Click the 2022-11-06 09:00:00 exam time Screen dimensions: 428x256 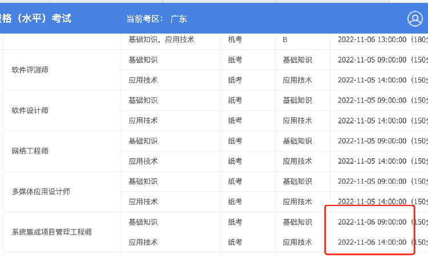tap(372, 222)
